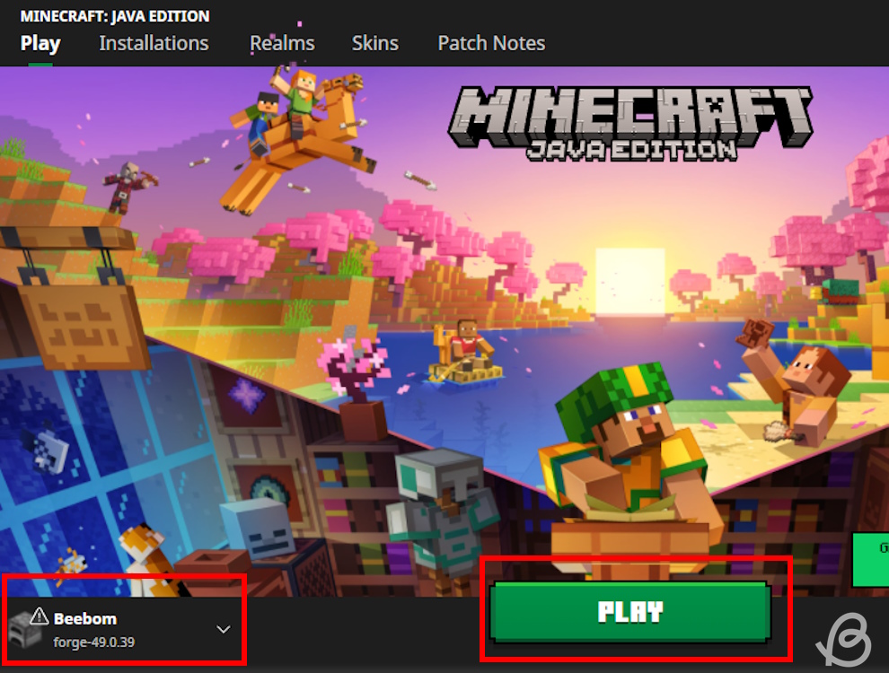
Task: Select the Realms menu item
Action: [x=283, y=42]
